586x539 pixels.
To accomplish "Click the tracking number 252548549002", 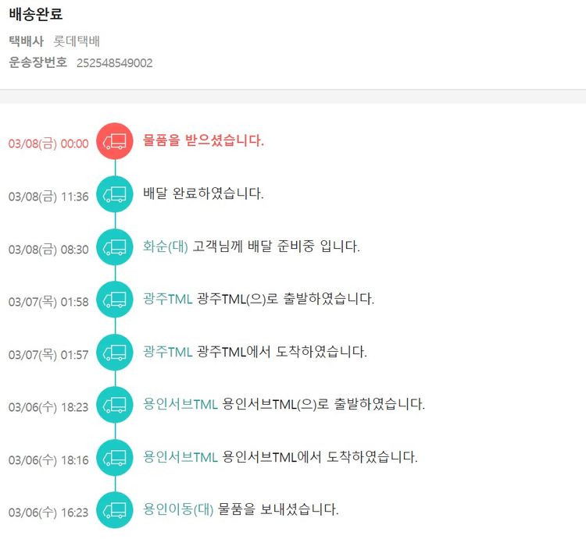I will [114, 63].
